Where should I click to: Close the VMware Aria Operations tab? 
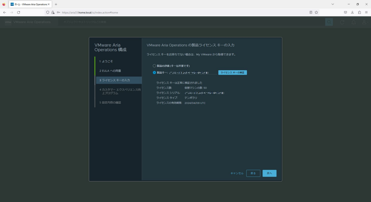click(x=49, y=4)
